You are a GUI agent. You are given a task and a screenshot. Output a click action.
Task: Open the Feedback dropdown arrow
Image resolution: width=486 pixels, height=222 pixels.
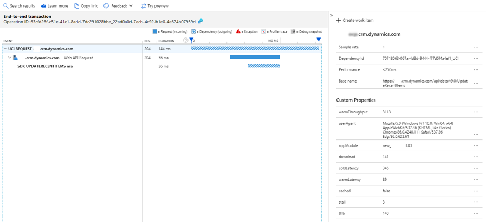[x=131, y=6]
